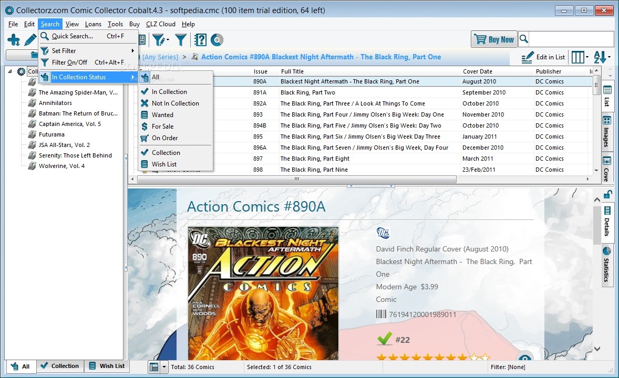
Task: Select the bottom Collection tab
Action: point(60,366)
